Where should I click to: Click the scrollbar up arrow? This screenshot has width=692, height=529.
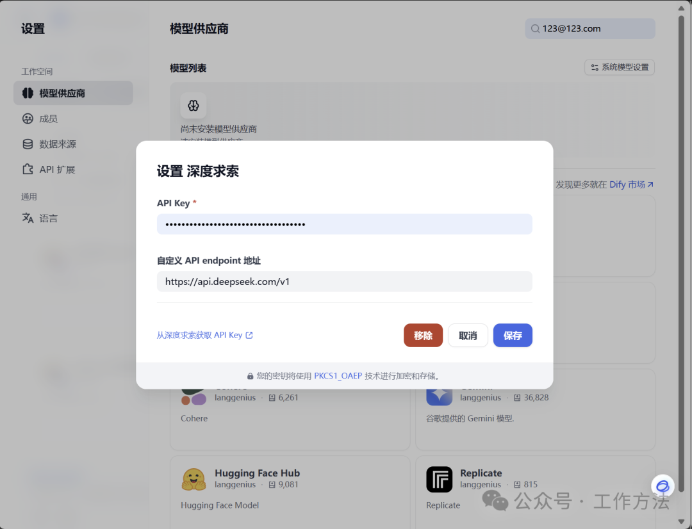[681, 8]
